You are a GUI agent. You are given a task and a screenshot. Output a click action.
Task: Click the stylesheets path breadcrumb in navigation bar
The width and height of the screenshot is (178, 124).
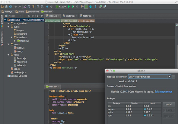coord(33,11)
